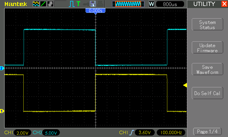This screenshot has height=137, width=228.
Task: Click the waveform memory overview bar
Action: [x=128, y=4]
